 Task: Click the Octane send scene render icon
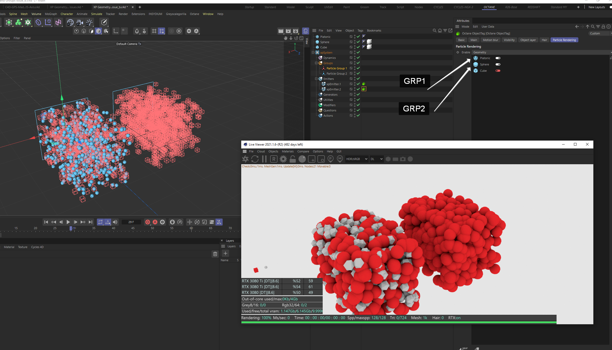245,159
